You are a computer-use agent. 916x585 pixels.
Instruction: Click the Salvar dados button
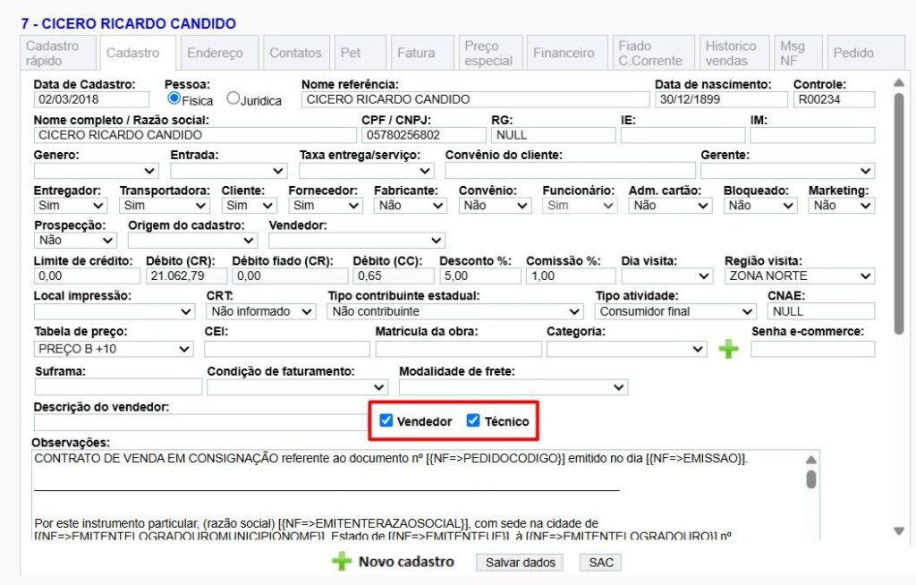coord(520,563)
